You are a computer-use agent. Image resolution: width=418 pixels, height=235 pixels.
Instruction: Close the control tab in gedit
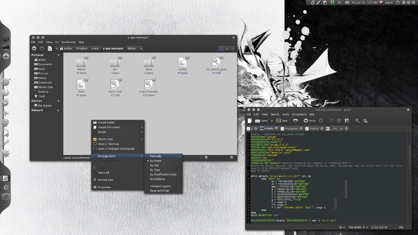[322, 129]
